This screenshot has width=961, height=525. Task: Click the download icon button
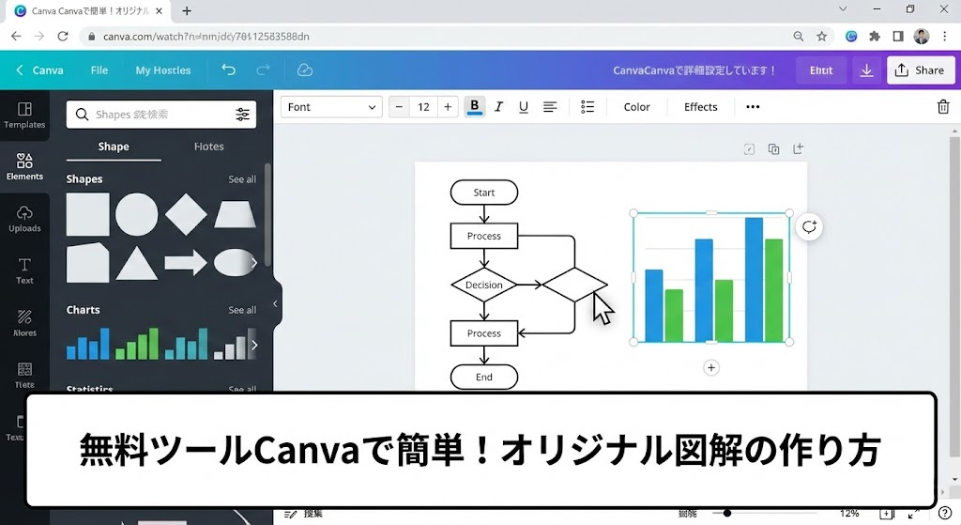tap(866, 70)
